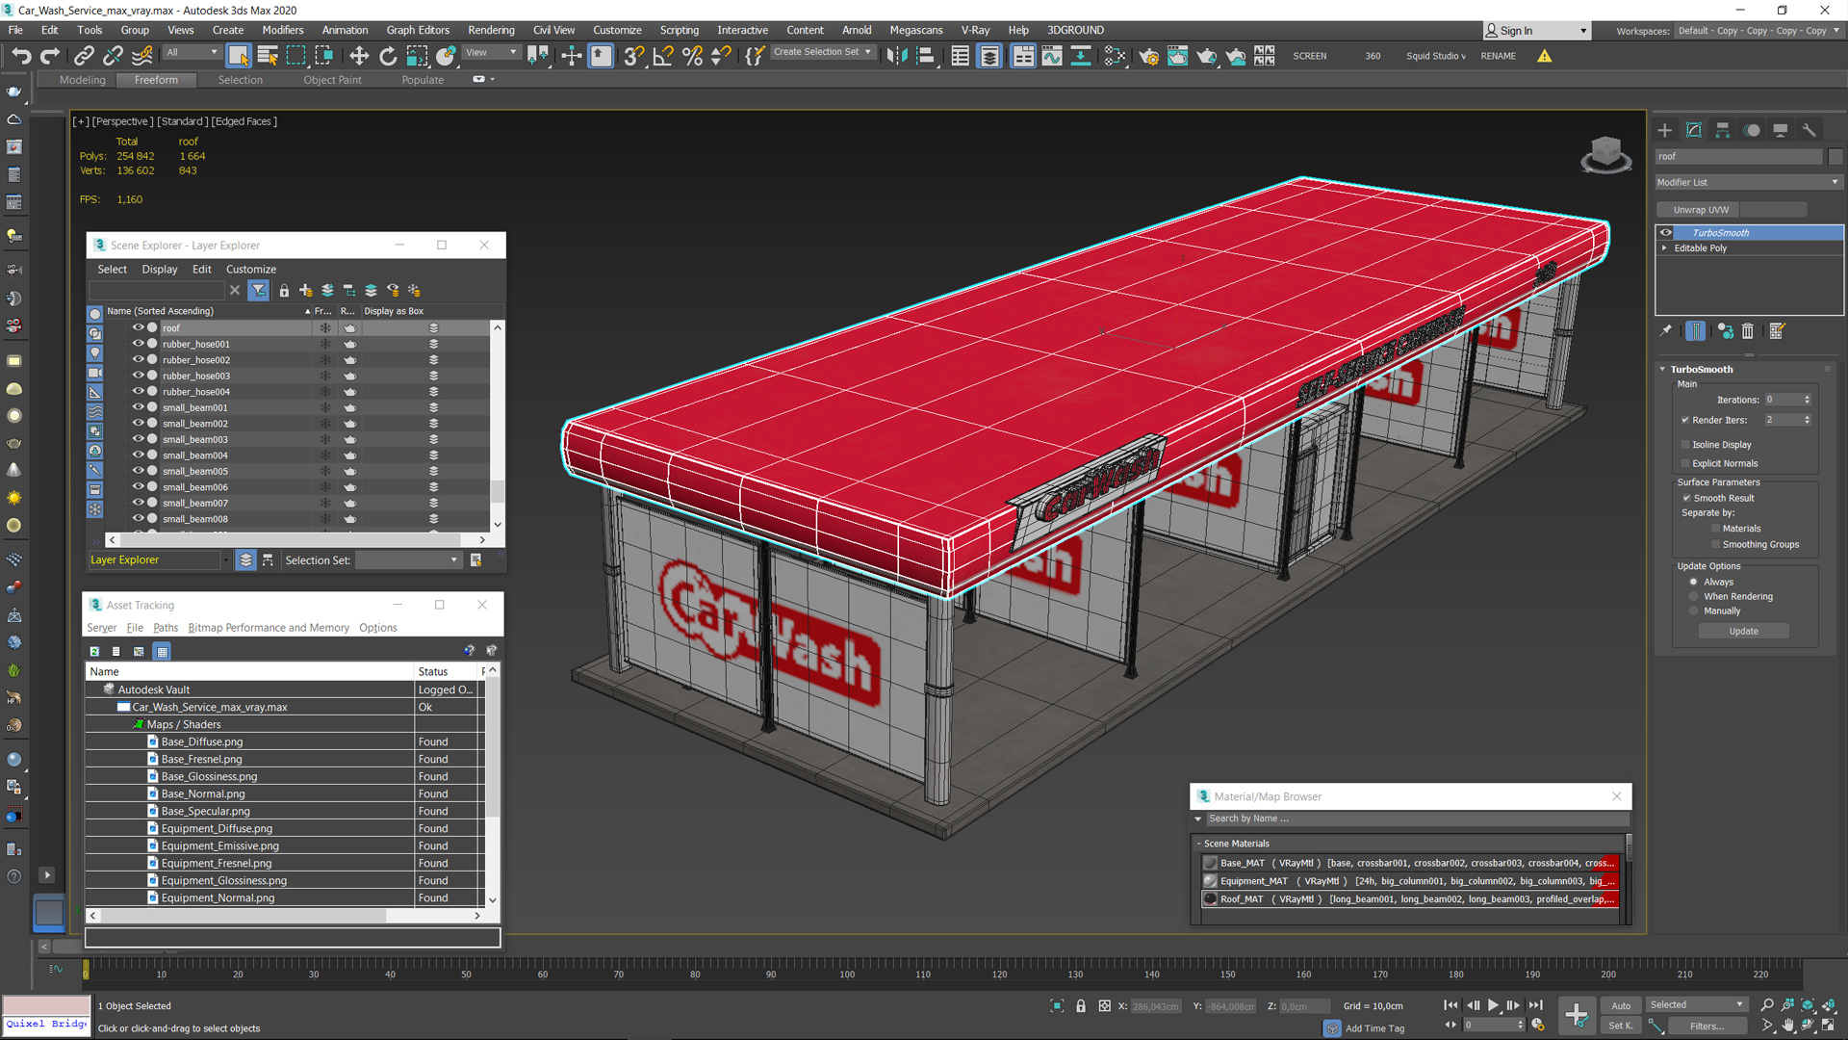Click the Render Production teapot icon
Image resolution: width=1848 pixels, height=1040 pixels.
[1206, 56]
